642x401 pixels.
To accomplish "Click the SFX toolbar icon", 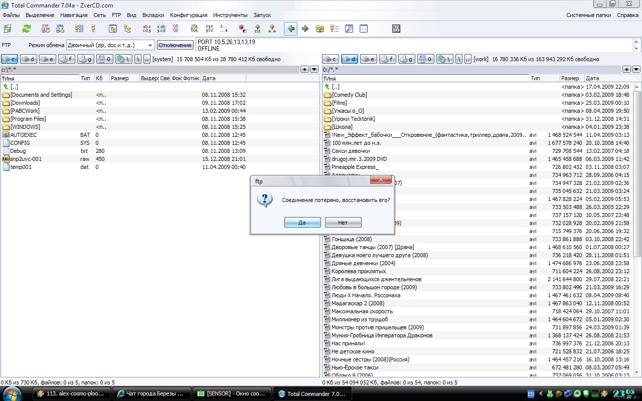I will click(396, 29).
